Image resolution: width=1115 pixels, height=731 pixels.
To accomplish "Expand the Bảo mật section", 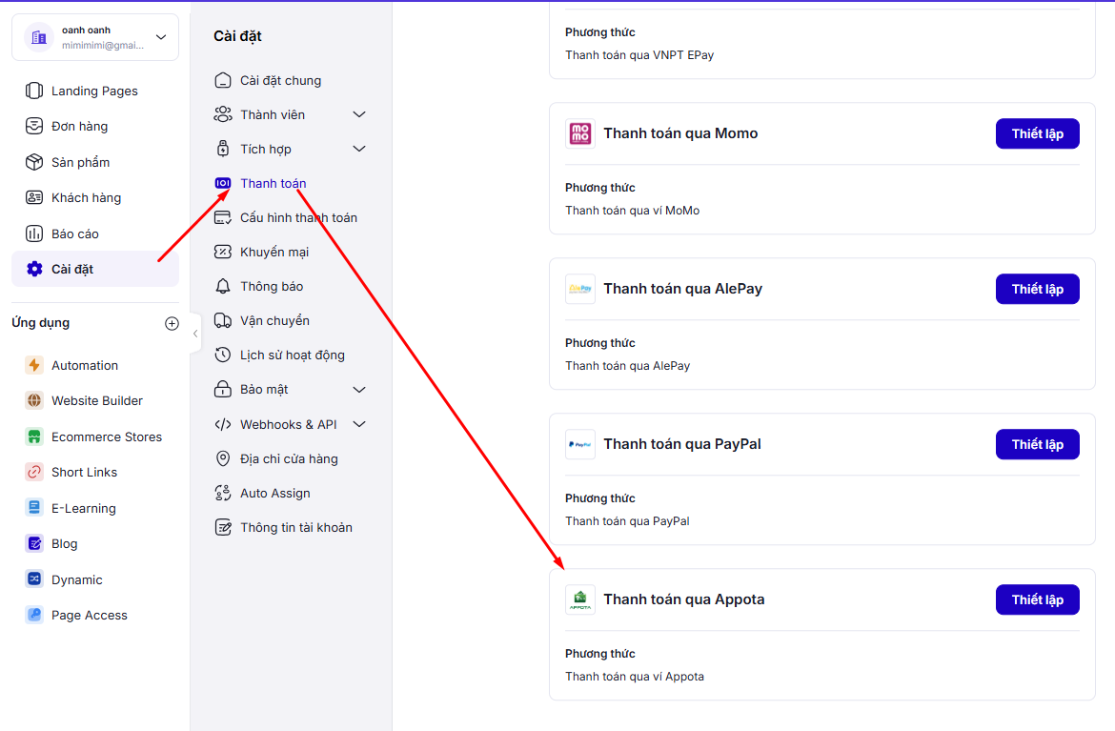I will pyautogui.click(x=359, y=390).
